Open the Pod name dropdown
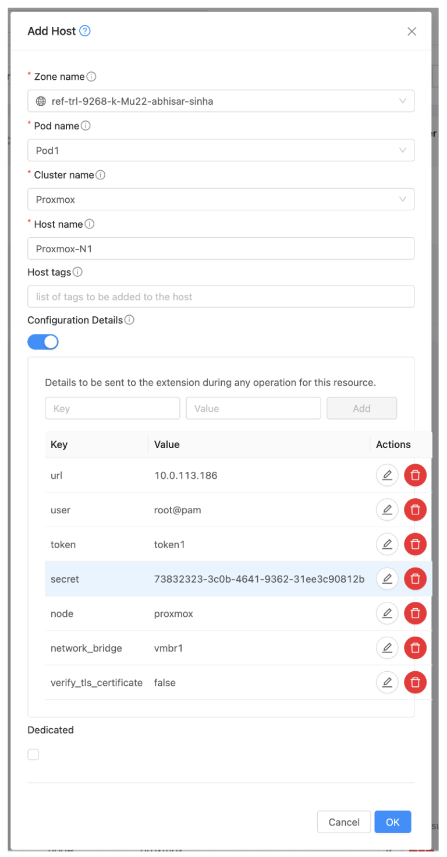 pos(221,150)
